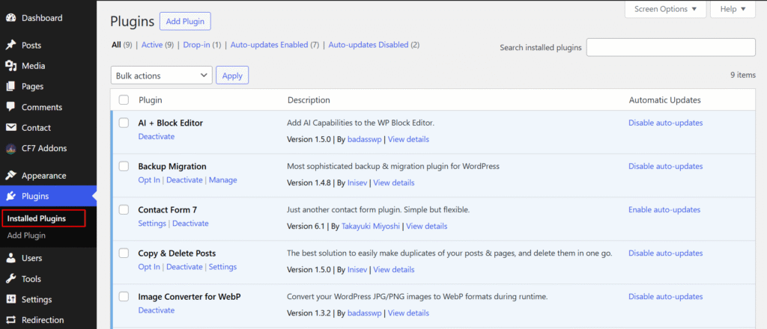The image size is (767, 329).
Task: Open Inisev author link for Backup Migration
Action: 357,183
